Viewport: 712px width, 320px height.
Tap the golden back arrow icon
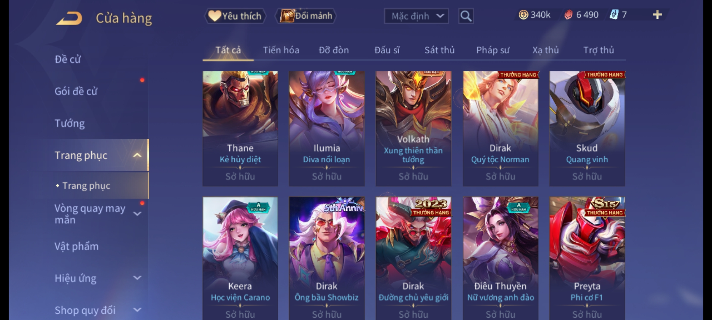click(x=69, y=18)
